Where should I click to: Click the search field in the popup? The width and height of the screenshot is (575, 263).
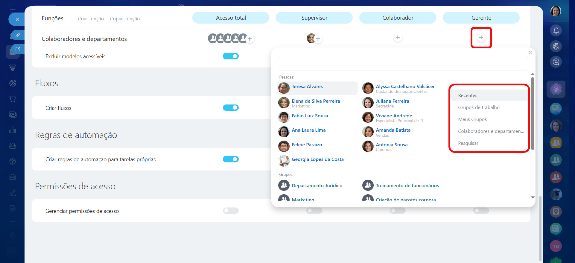coord(403,64)
